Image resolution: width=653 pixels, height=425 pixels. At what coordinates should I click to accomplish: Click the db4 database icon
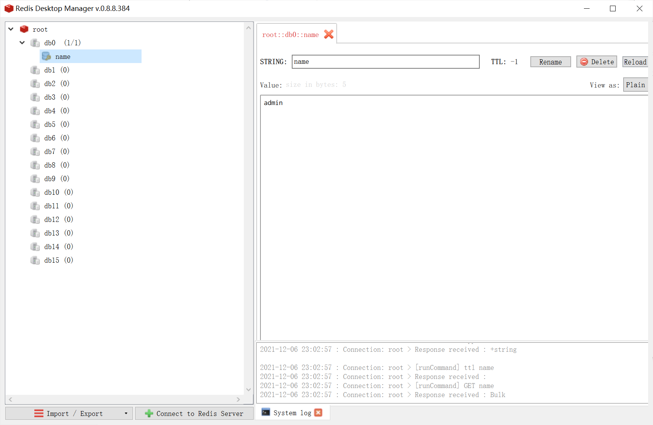[x=35, y=111]
